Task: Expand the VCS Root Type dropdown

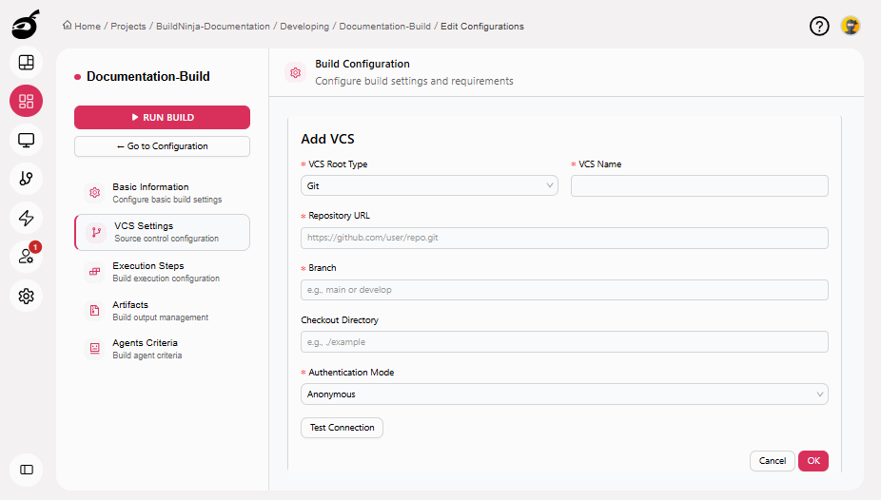Action: point(429,186)
